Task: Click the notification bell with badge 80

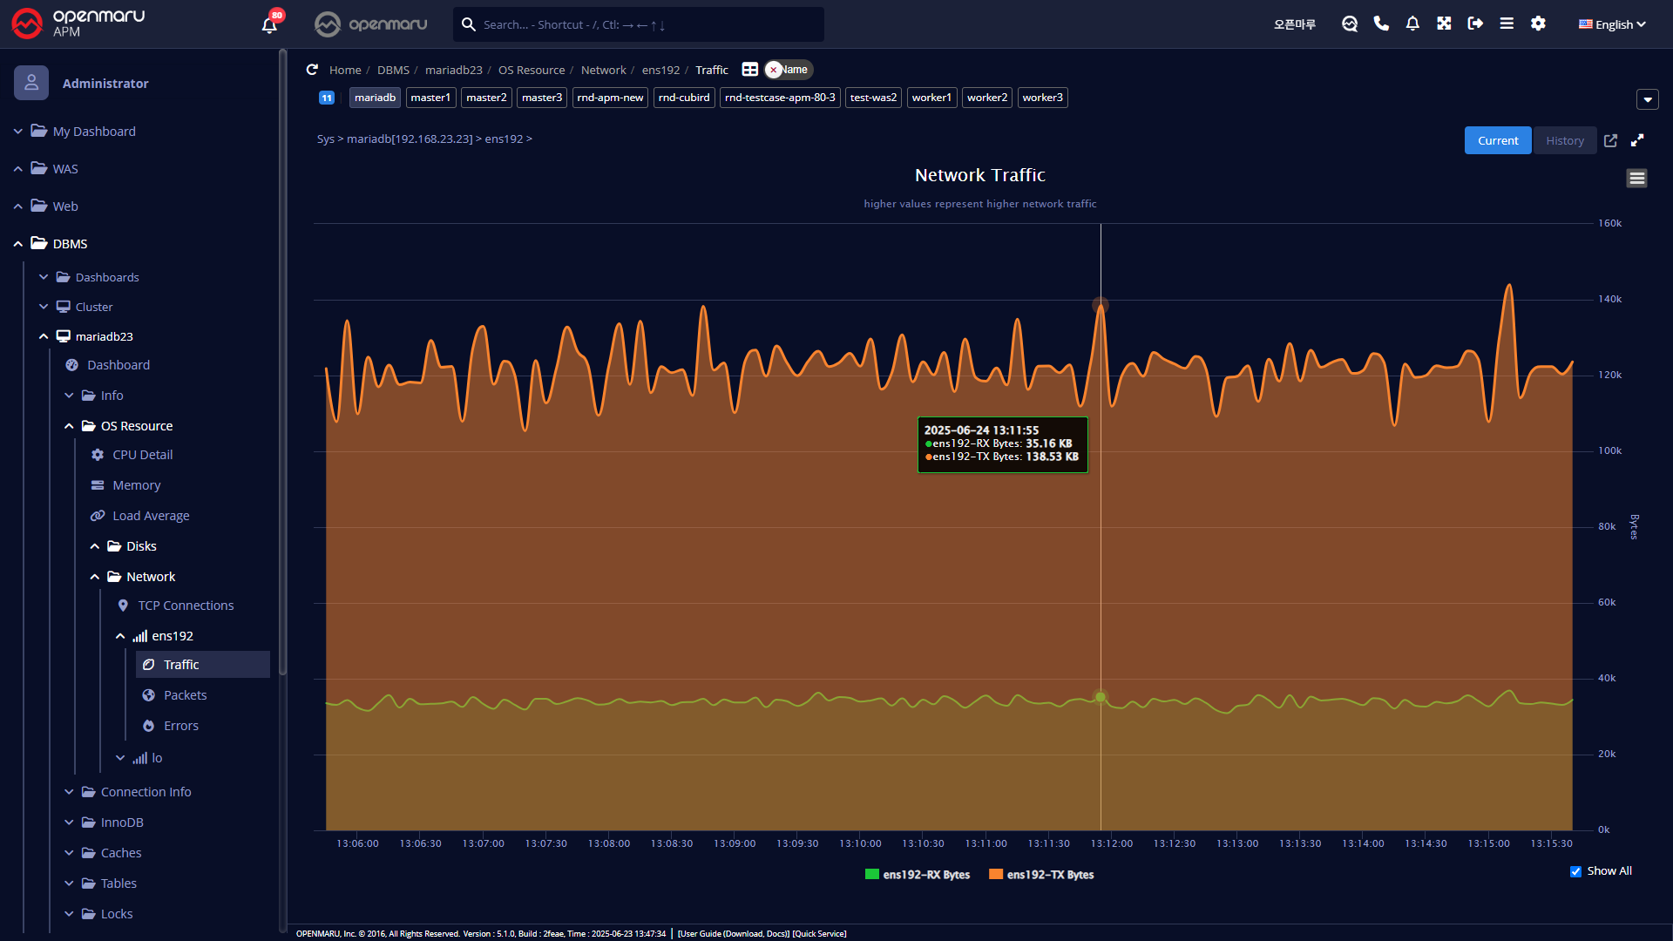Action: coord(269,24)
